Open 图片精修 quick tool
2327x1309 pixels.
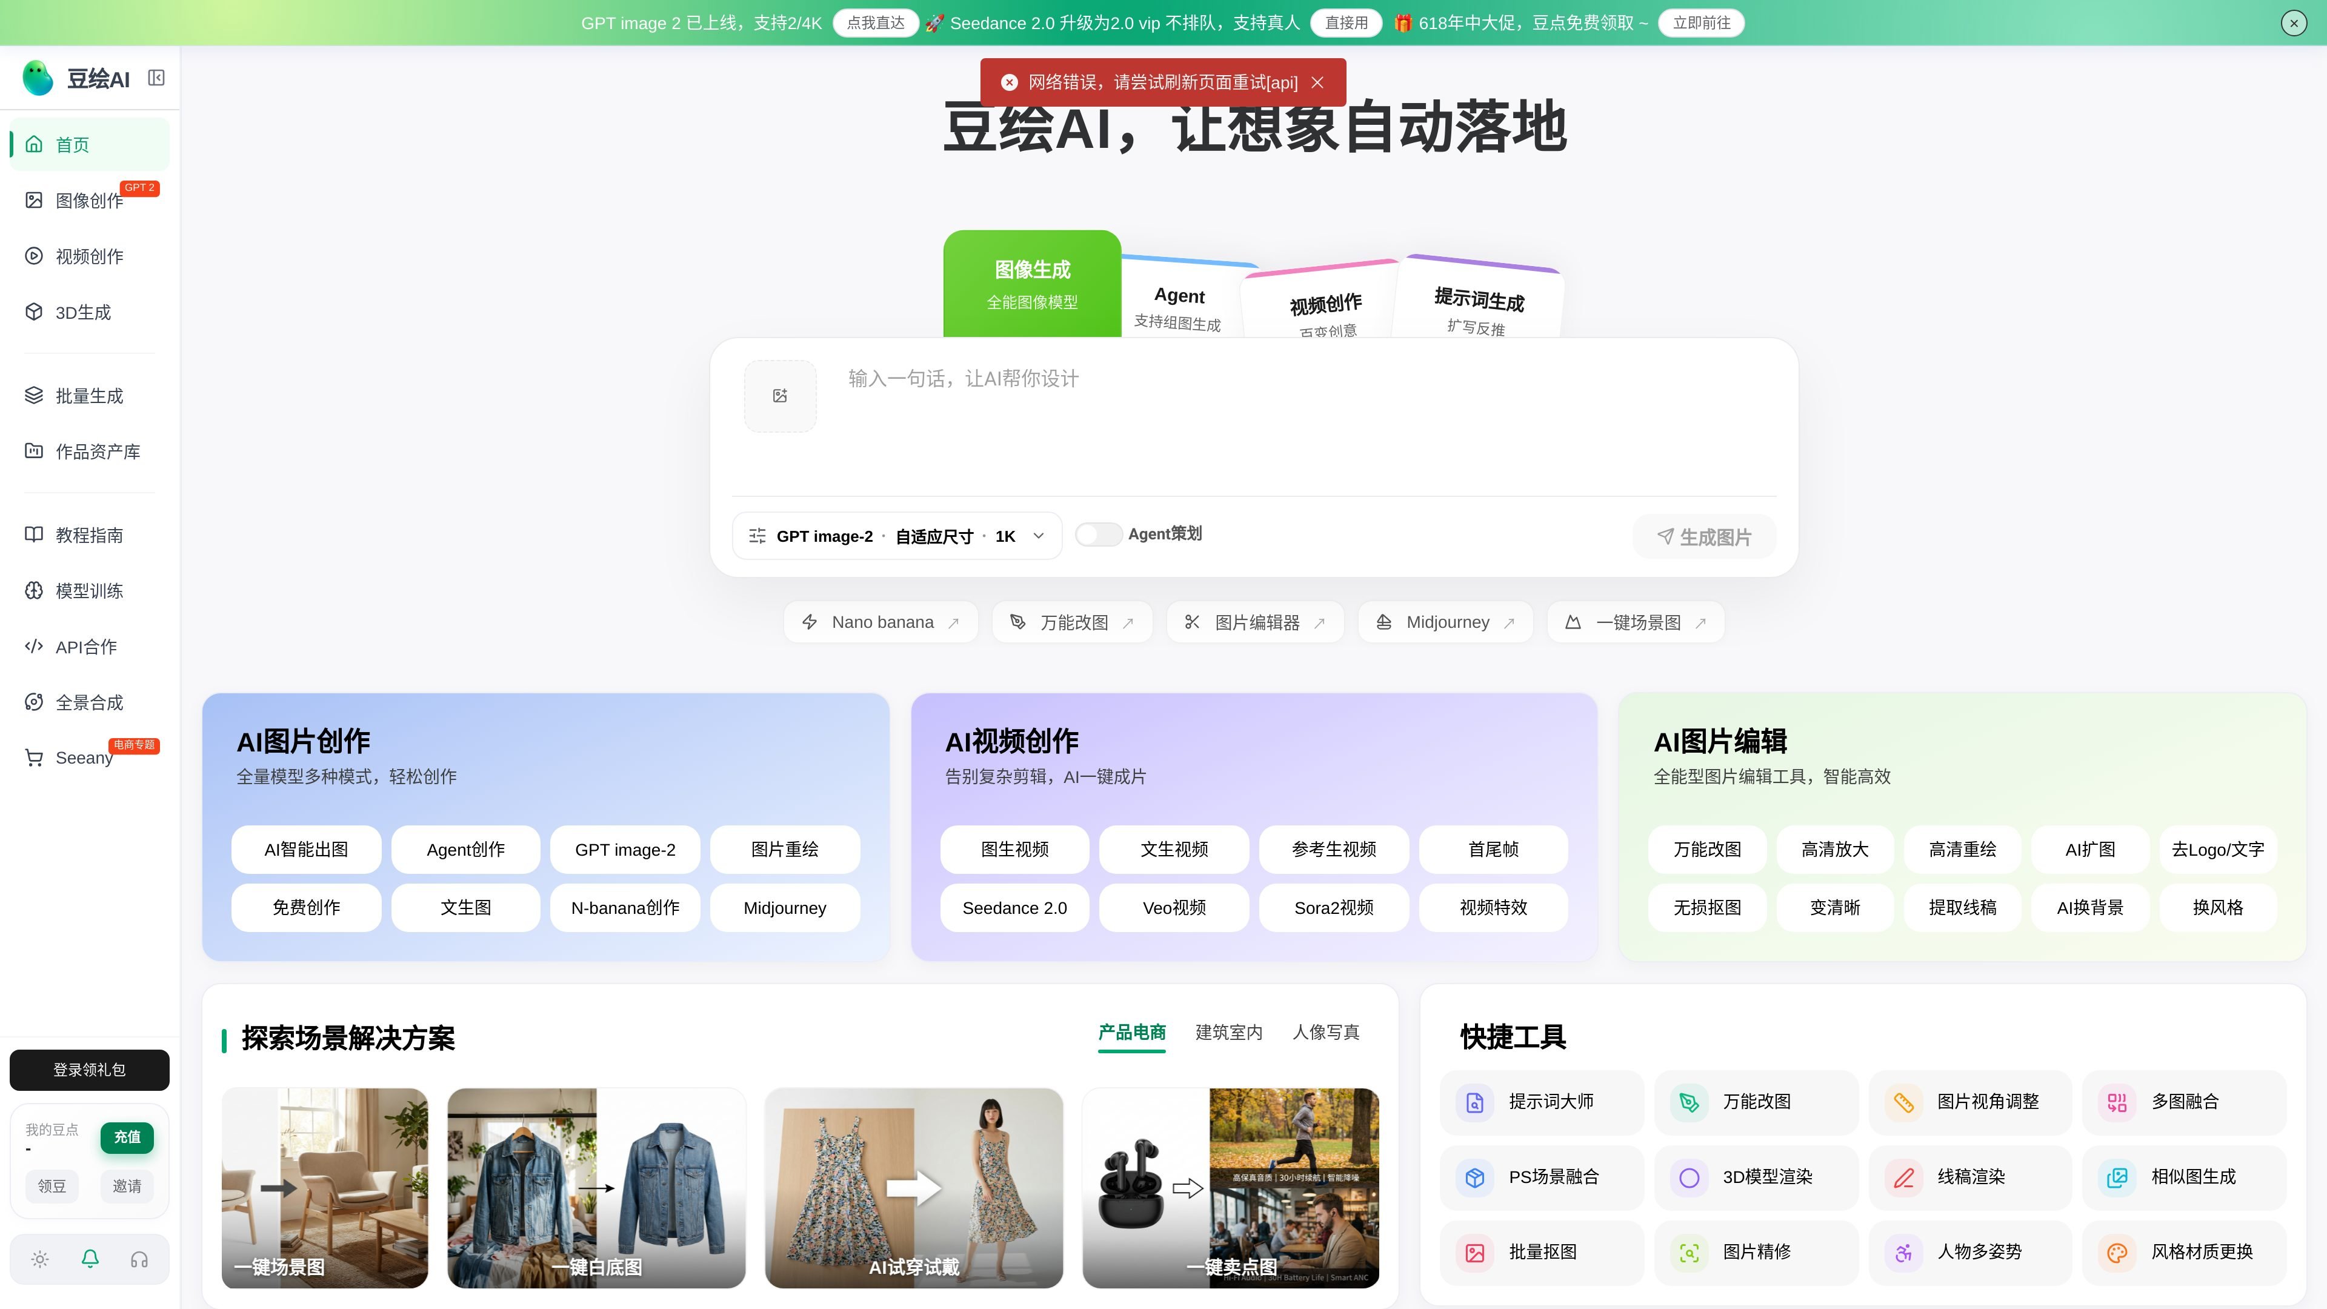click(x=1755, y=1252)
